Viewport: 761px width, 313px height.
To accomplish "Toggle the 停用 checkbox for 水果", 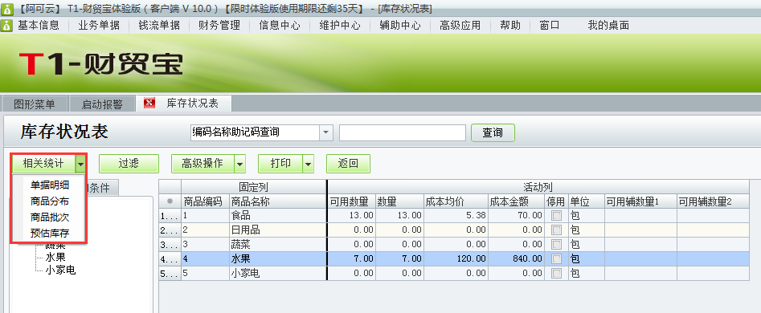I will point(556,258).
